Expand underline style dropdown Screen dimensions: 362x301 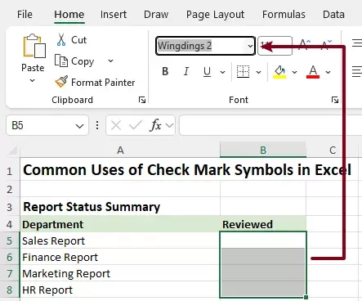(222, 72)
